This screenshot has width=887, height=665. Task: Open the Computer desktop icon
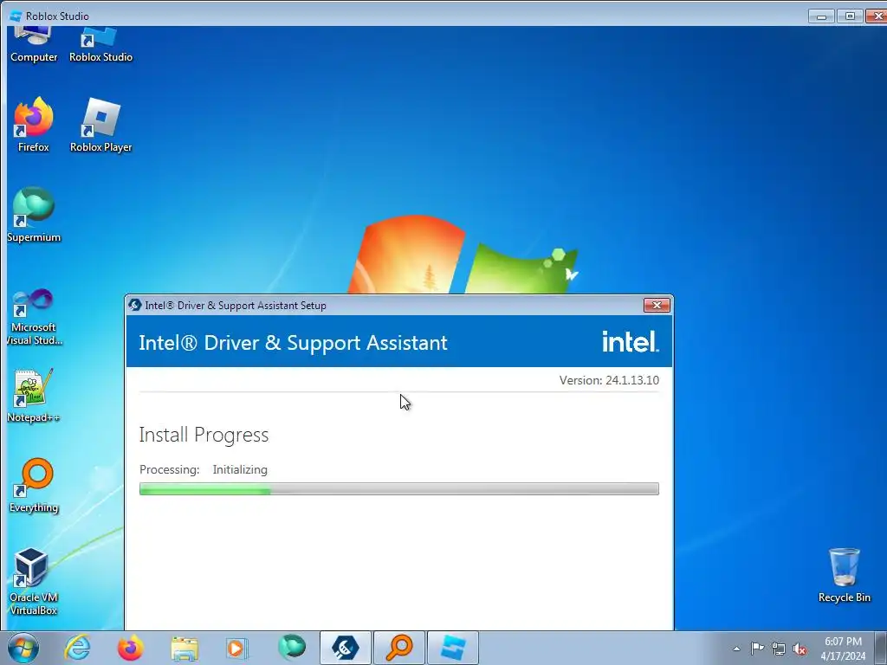tap(34, 45)
